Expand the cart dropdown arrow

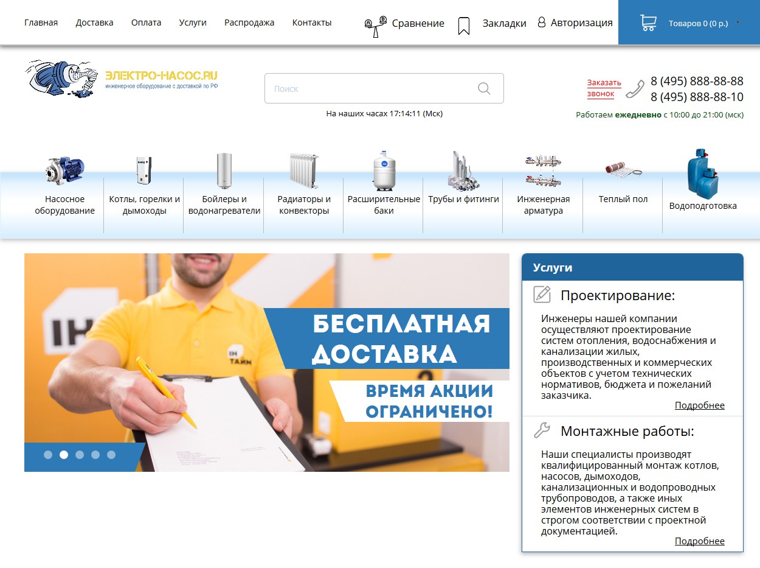coord(738,23)
